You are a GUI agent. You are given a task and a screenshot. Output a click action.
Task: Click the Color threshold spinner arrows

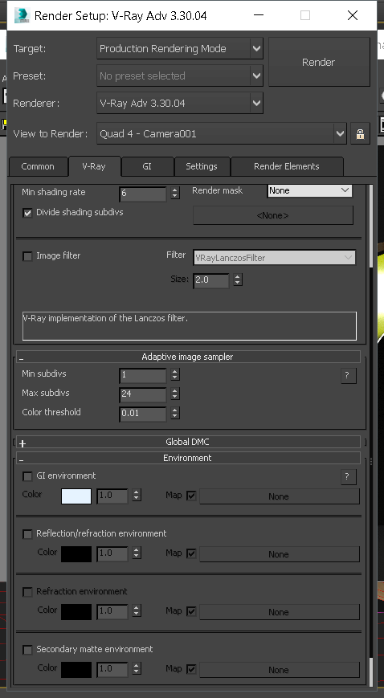175,413
